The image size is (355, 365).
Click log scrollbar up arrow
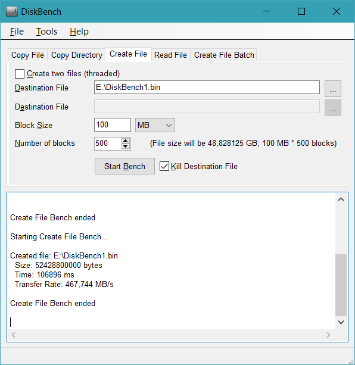tap(341, 199)
